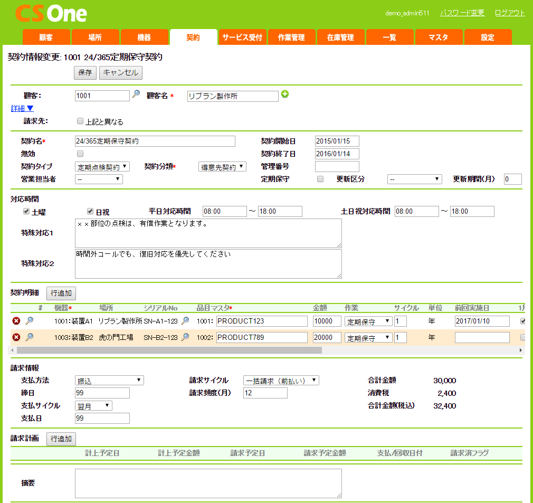The width and height of the screenshot is (533, 503).
Task: Toggle 上記と異なる billing checkbox
Action: click(80, 121)
